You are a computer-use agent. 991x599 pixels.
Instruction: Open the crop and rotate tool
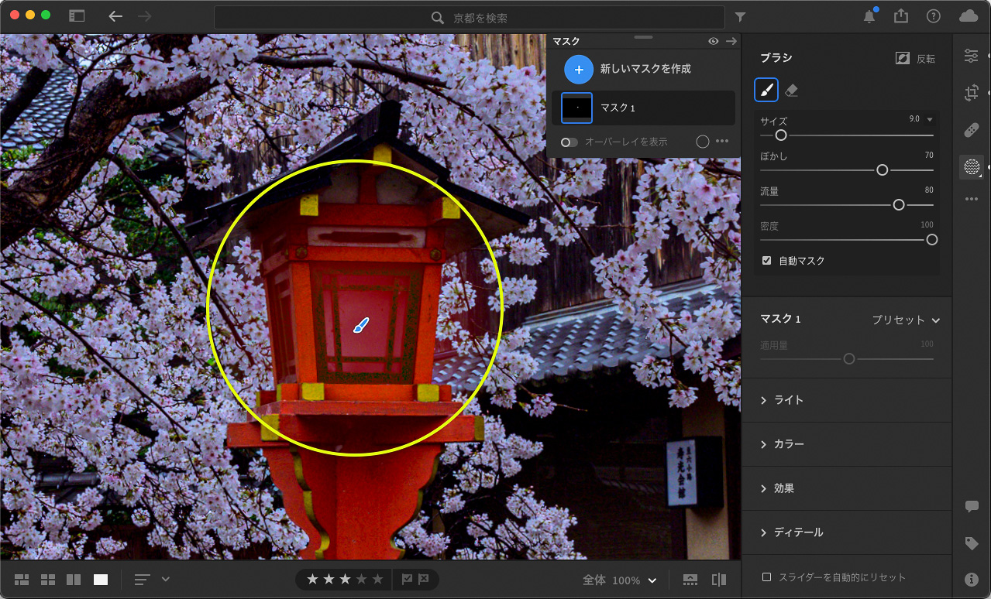tap(971, 93)
